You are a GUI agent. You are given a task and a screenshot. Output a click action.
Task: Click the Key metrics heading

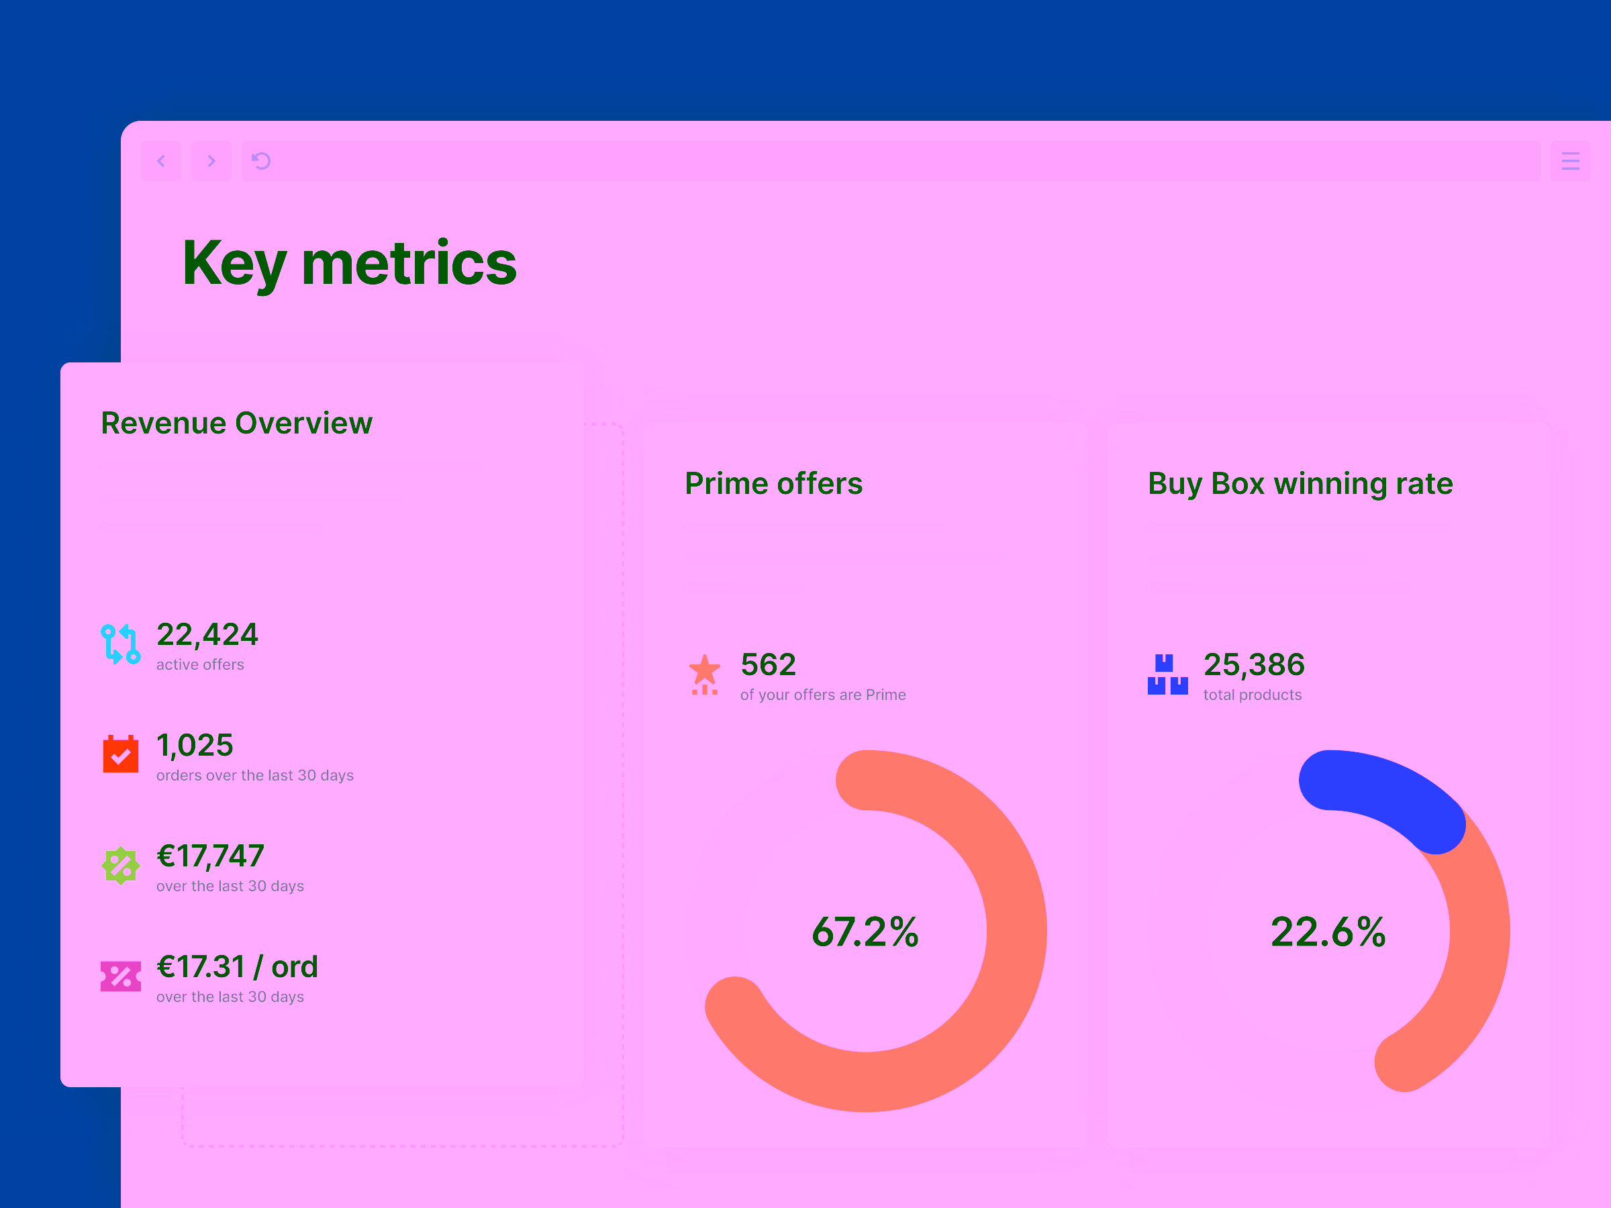(x=350, y=262)
